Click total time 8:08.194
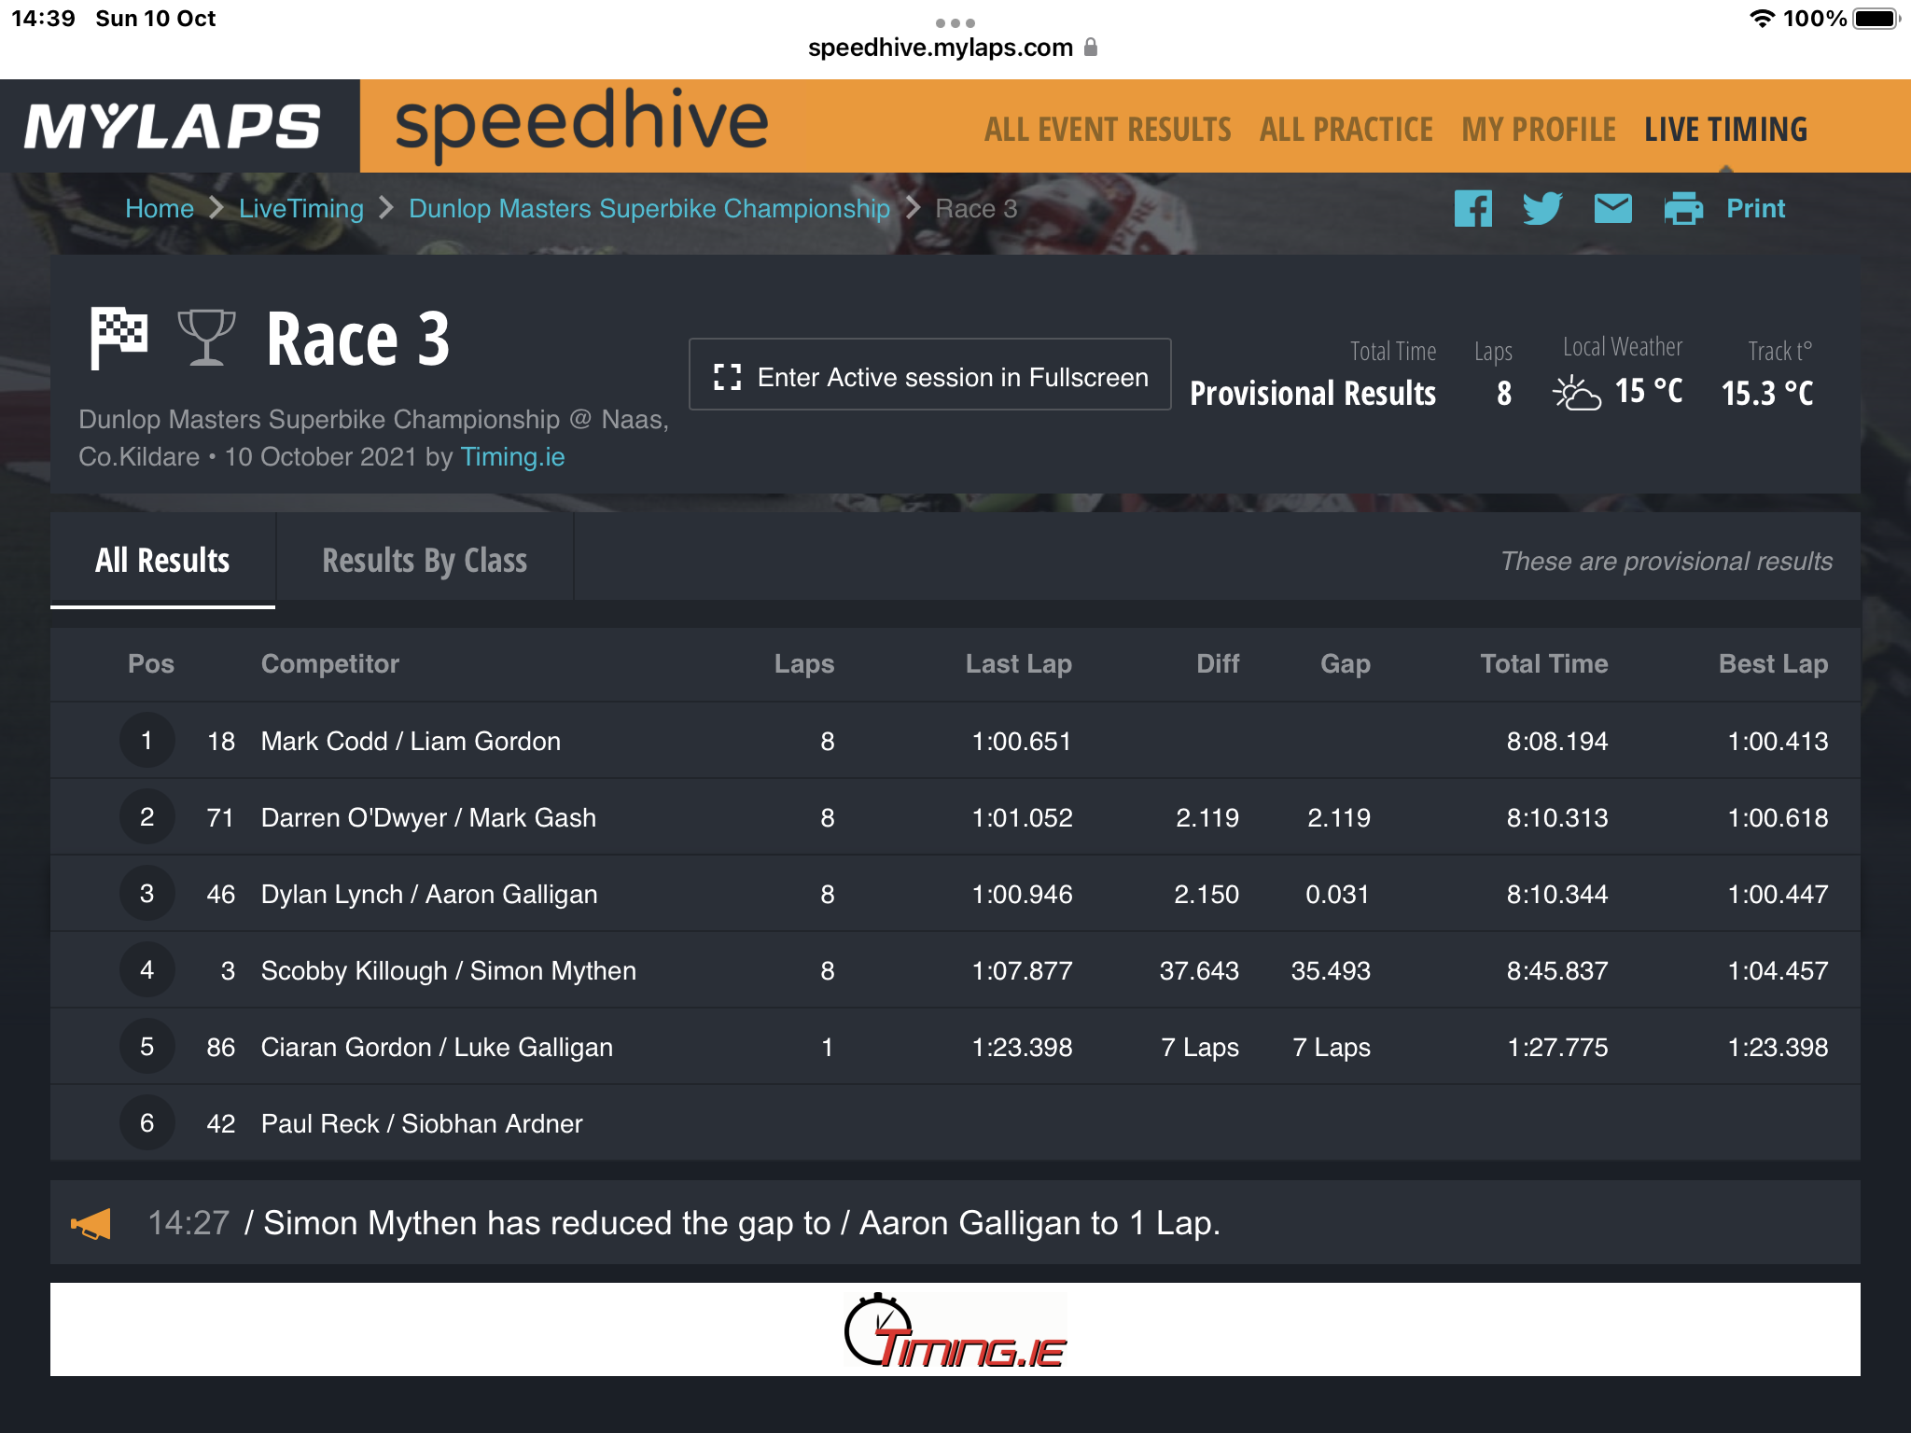The width and height of the screenshot is (1911, 1433). (x=1557, y=742)
